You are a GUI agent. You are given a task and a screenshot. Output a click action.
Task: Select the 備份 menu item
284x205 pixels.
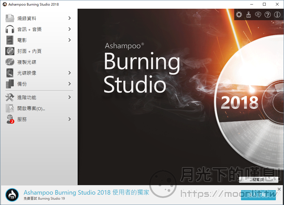pyautogui.click(x=22, y=84)
